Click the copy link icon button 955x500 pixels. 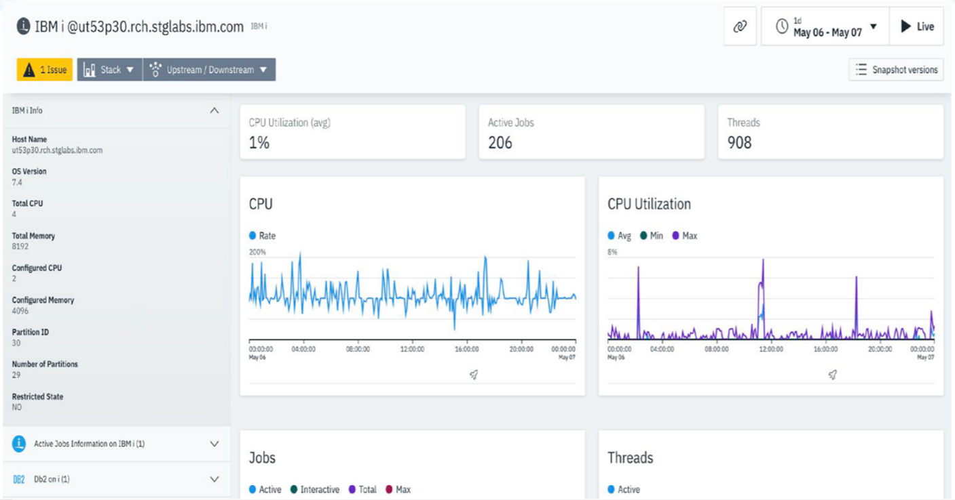click(x=740, y=27)
